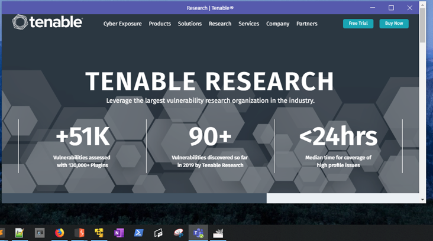Open the Notepad++ taskbar icon
433x241 pixels.
coord(20,233)
